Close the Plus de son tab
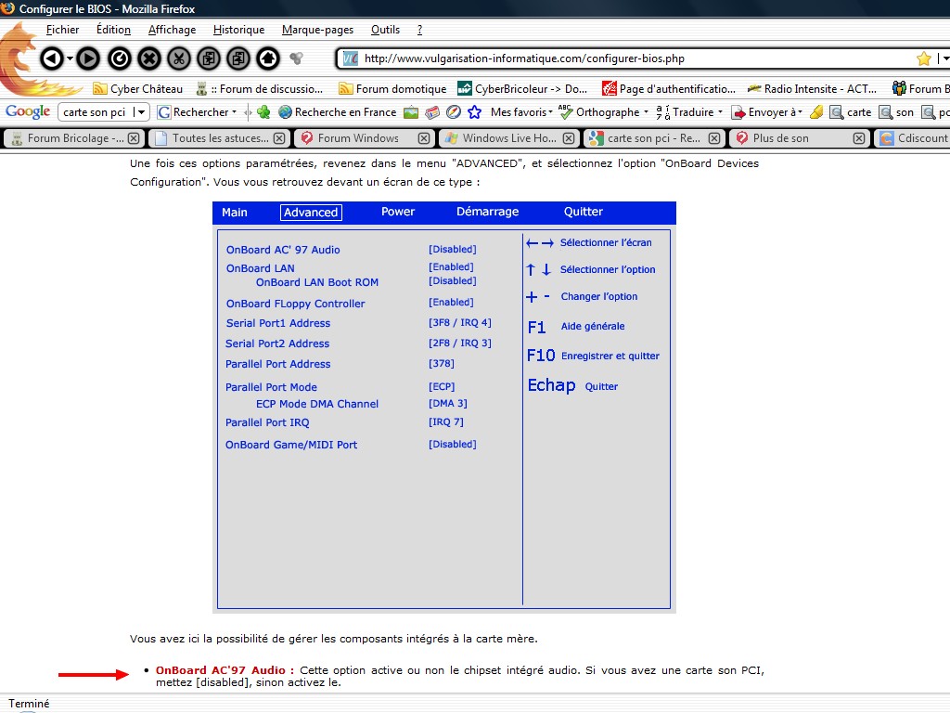Image resolution: width=950 pixels, height=713 pixels. pos(859,138)
